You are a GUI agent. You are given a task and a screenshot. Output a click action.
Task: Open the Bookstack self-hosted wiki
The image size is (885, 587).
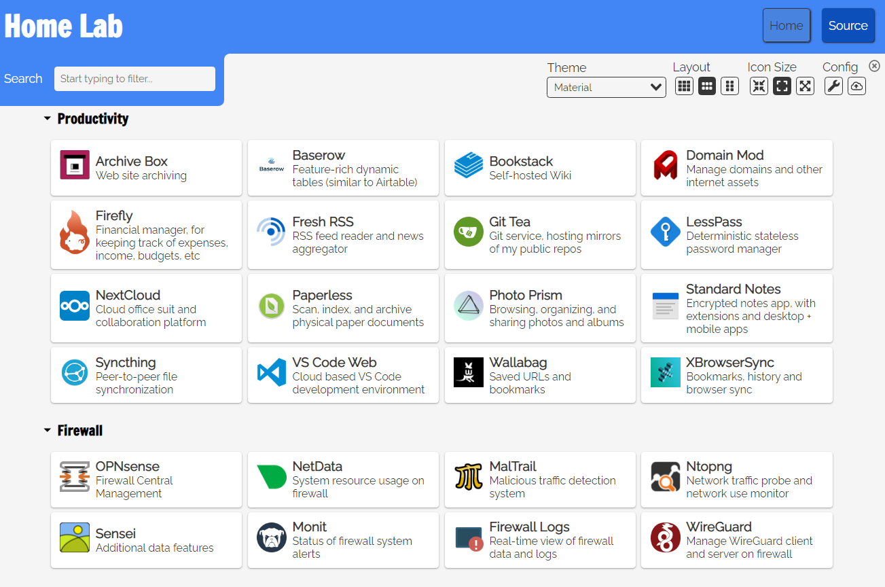click(x=468, y=165)
